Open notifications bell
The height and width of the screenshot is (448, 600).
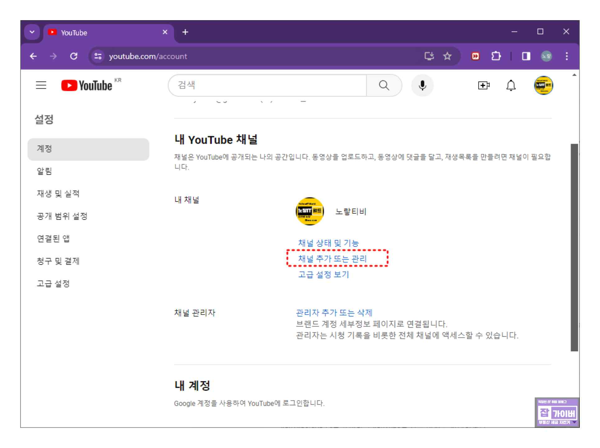coord(511,85)
